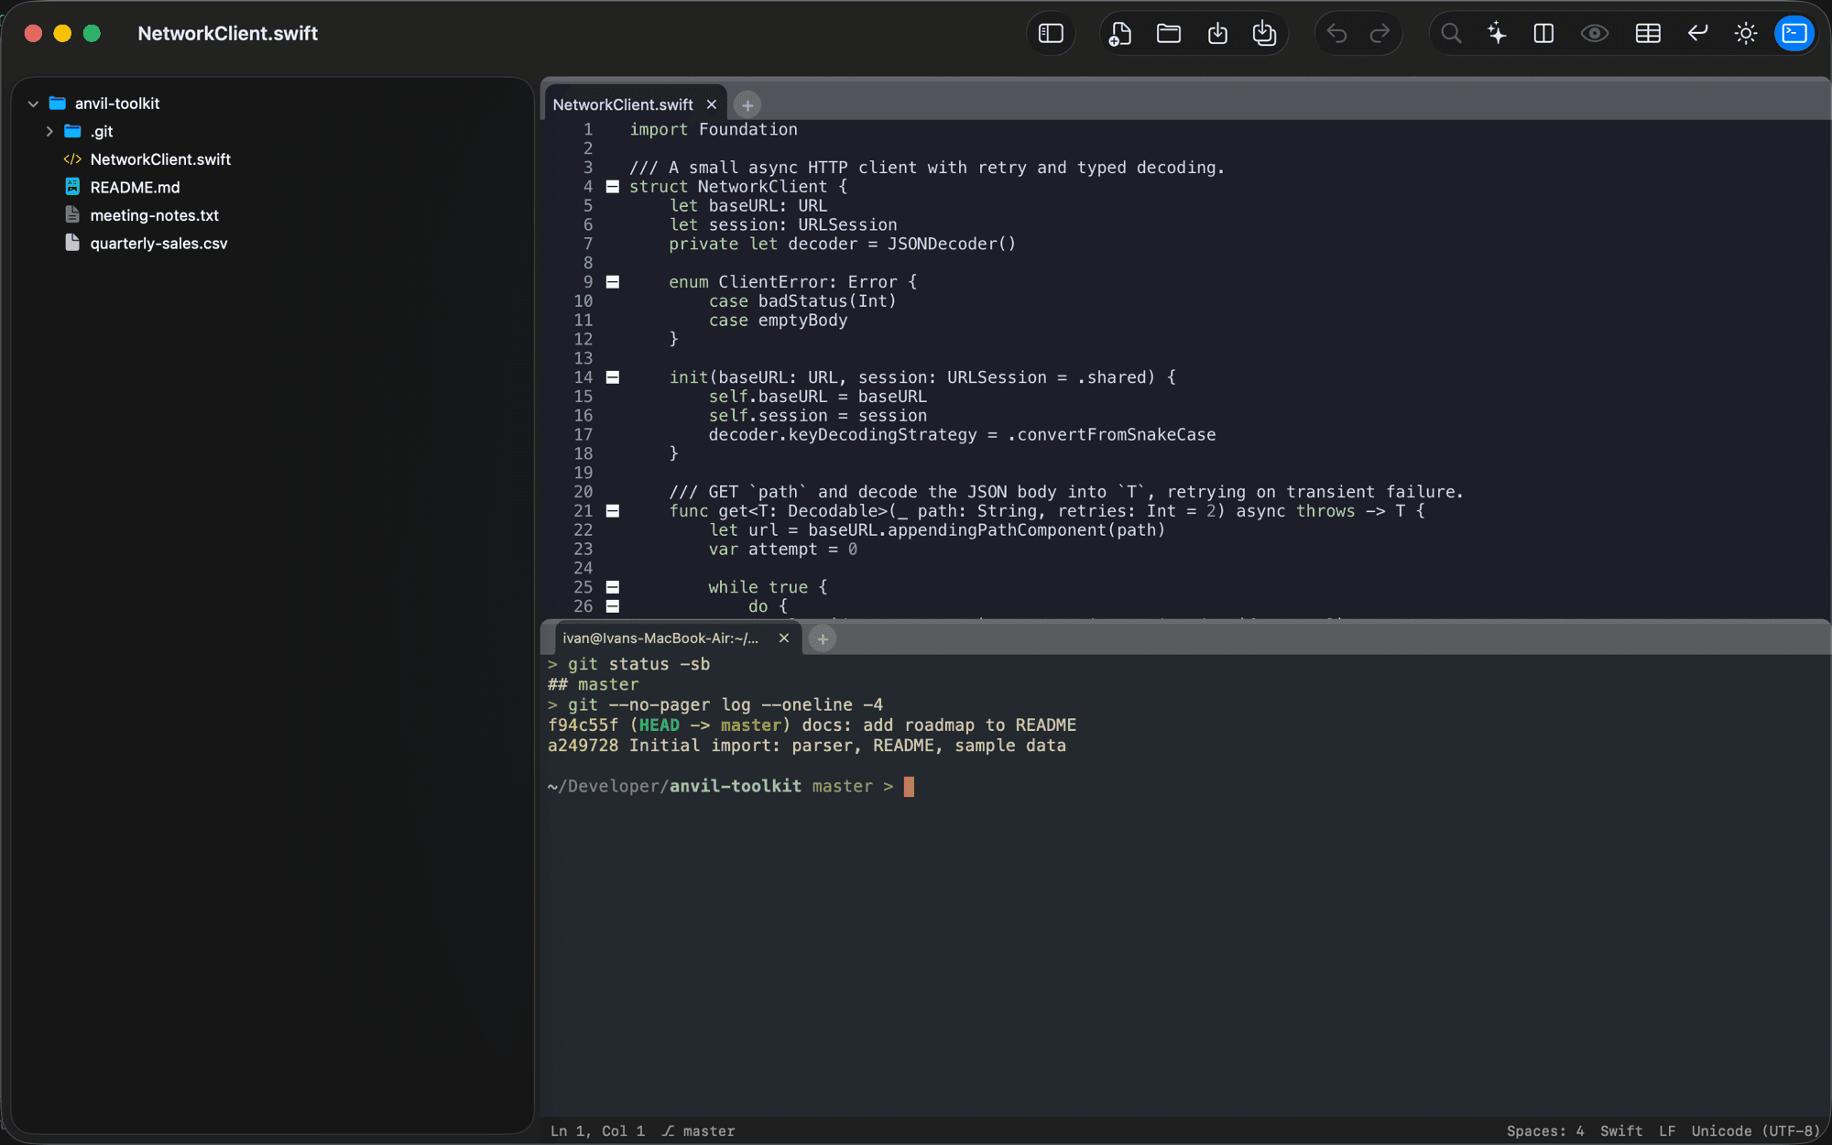The height and width of the screenshot is (1145, 1832).
Task: Expand the .git folder
Action: click(x=49, y=132)
